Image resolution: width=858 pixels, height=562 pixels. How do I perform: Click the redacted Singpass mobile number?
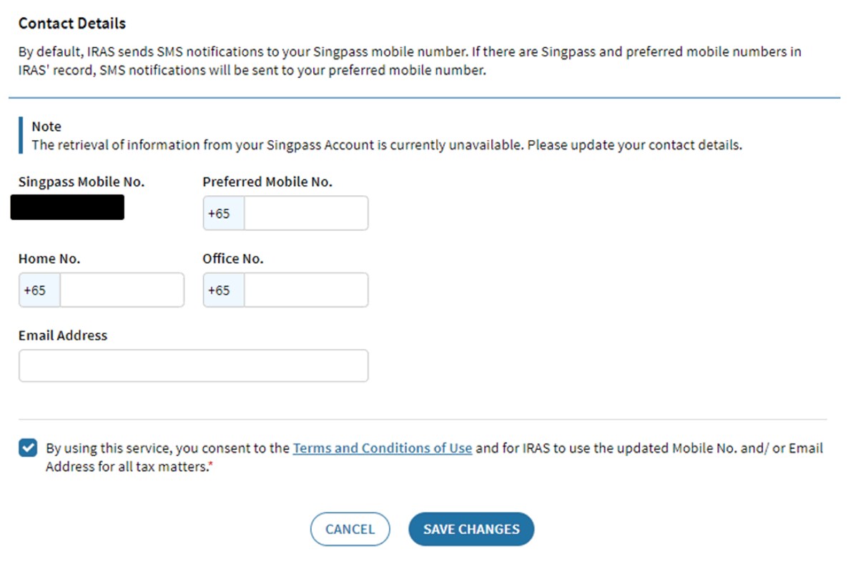pos(68,207)
